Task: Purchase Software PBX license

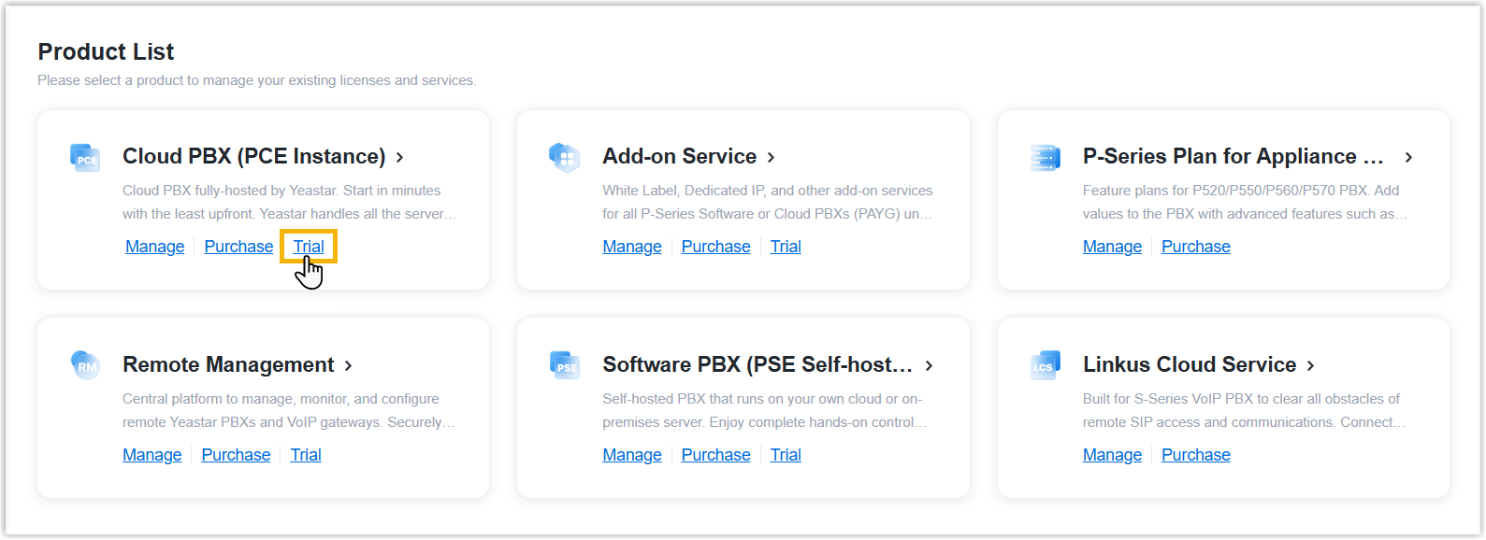Action: pos(715,455)
